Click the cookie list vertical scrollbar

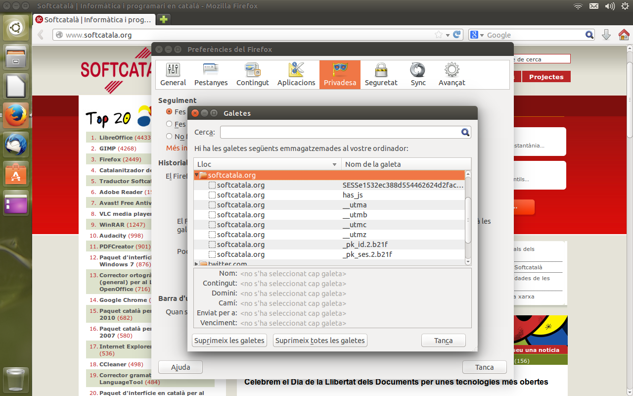pyautogui.click(x=468, y=220)
